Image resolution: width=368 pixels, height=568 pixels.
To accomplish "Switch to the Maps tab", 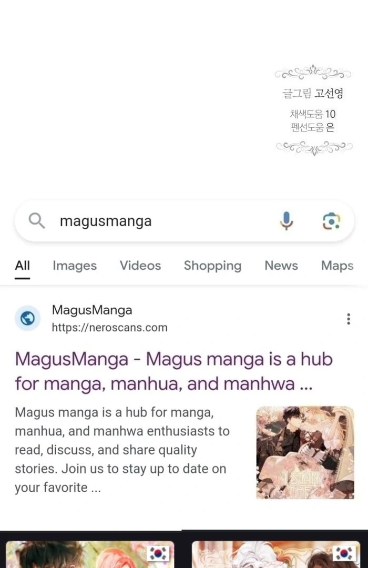I will click(x=337, y=266).
